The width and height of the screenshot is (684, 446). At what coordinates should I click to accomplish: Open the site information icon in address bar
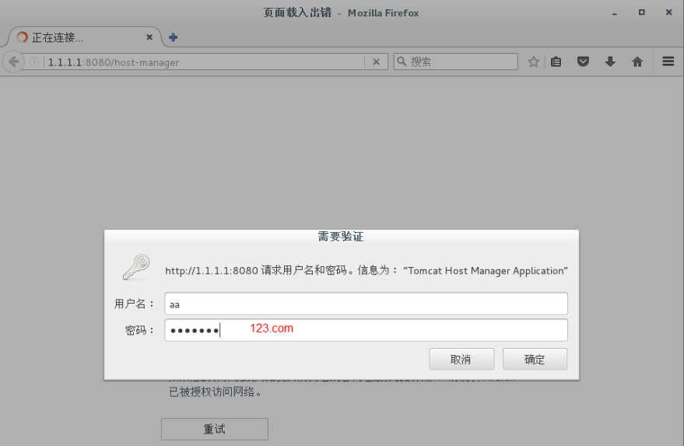(x=34, y=62)
